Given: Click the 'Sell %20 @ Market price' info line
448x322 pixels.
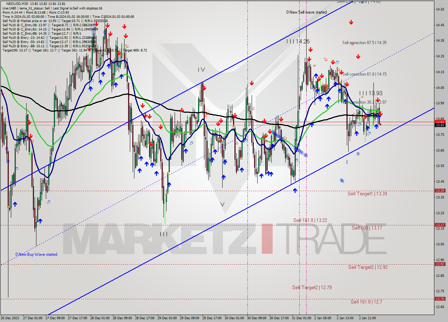Looking at the screenshot, I should point(55,21).
